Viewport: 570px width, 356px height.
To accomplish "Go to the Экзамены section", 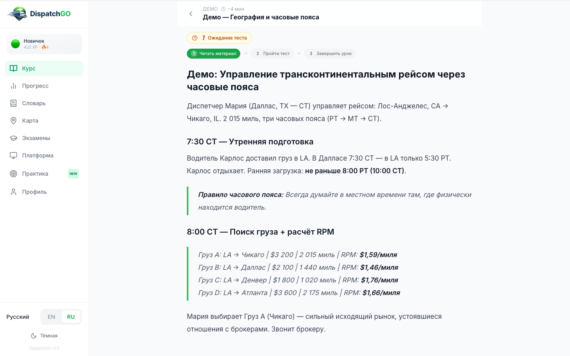I will click(x=44, y=138).
